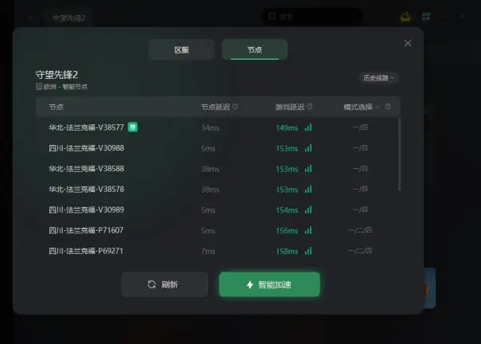Click the 刷新 refresh button
This screenshot has height=344, width=481.
click(164, 284)
